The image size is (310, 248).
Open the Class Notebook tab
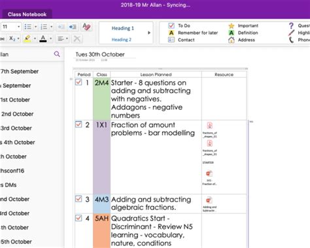coord(27,14)
